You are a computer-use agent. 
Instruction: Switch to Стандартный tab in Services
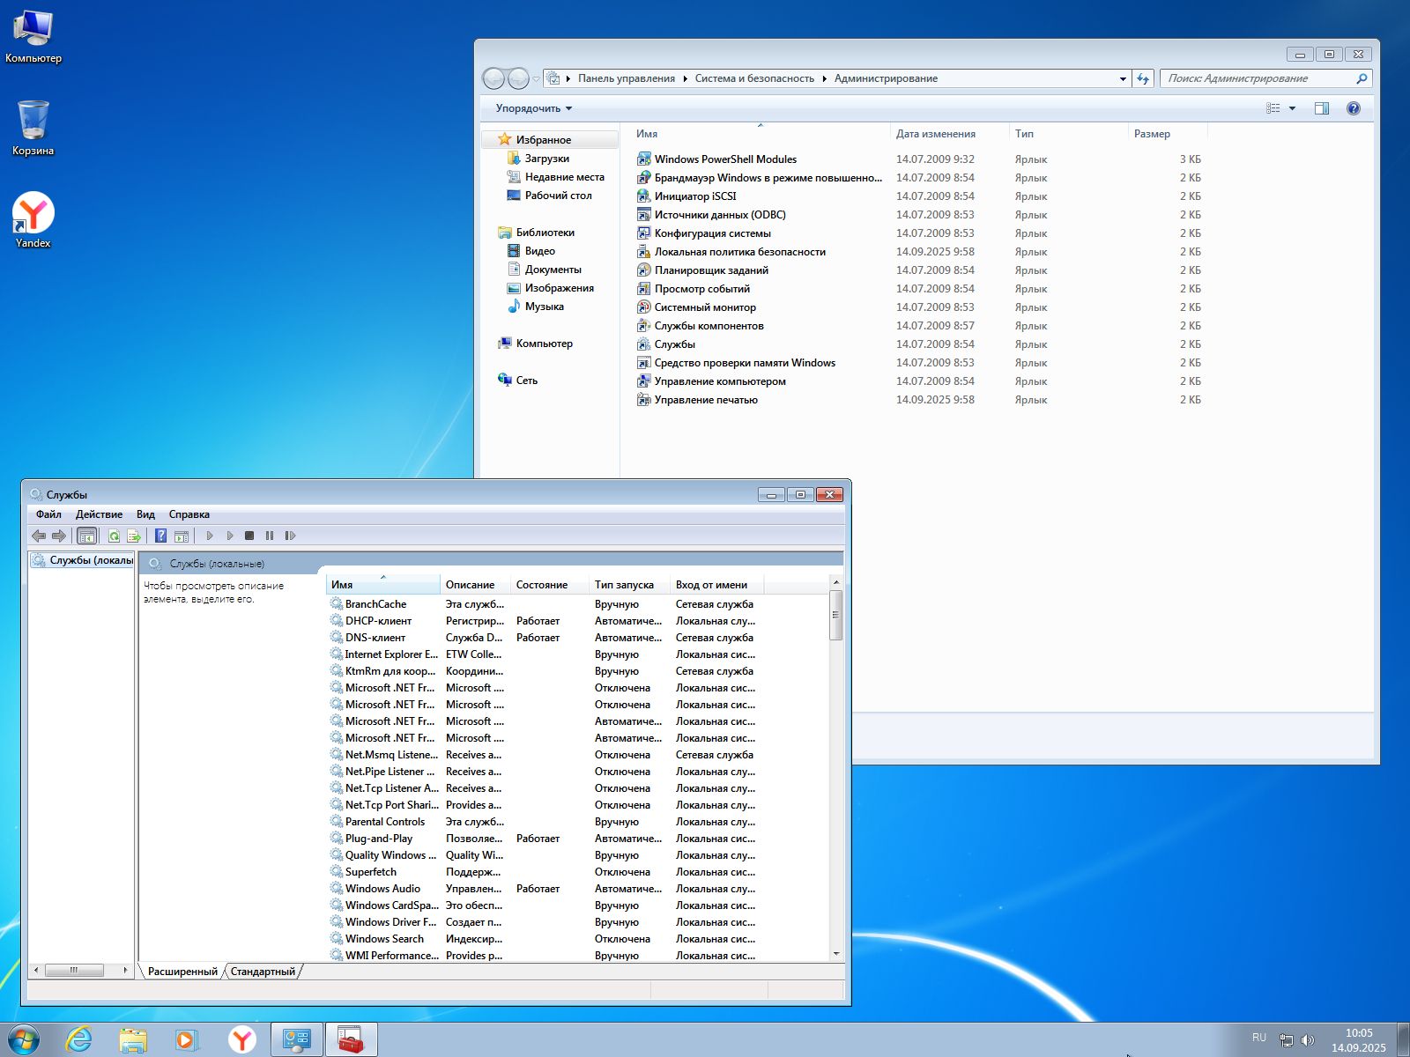click(263, 972)
